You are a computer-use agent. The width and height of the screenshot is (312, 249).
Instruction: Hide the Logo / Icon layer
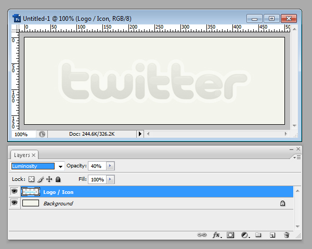click(15, 191)
